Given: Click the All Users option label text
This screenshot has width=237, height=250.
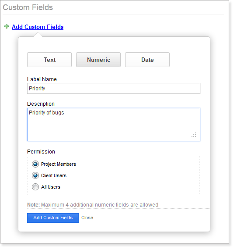Looking at the screenshot, I should [51, 187].
